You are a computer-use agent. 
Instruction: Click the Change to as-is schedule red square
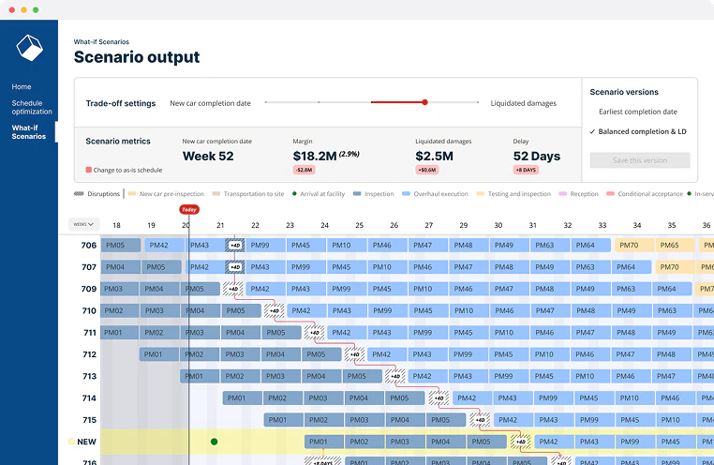[89, 170]
